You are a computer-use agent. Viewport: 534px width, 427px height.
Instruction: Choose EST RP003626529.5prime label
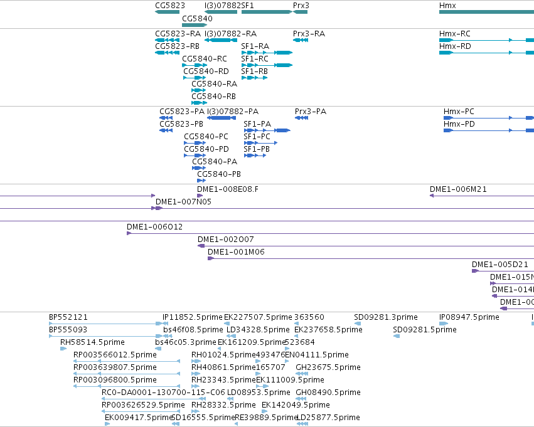pyautogui.click(x=143, y=405)
